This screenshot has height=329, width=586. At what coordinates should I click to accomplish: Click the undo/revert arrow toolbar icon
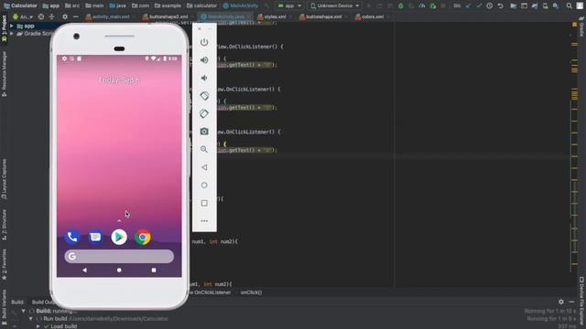500,5
